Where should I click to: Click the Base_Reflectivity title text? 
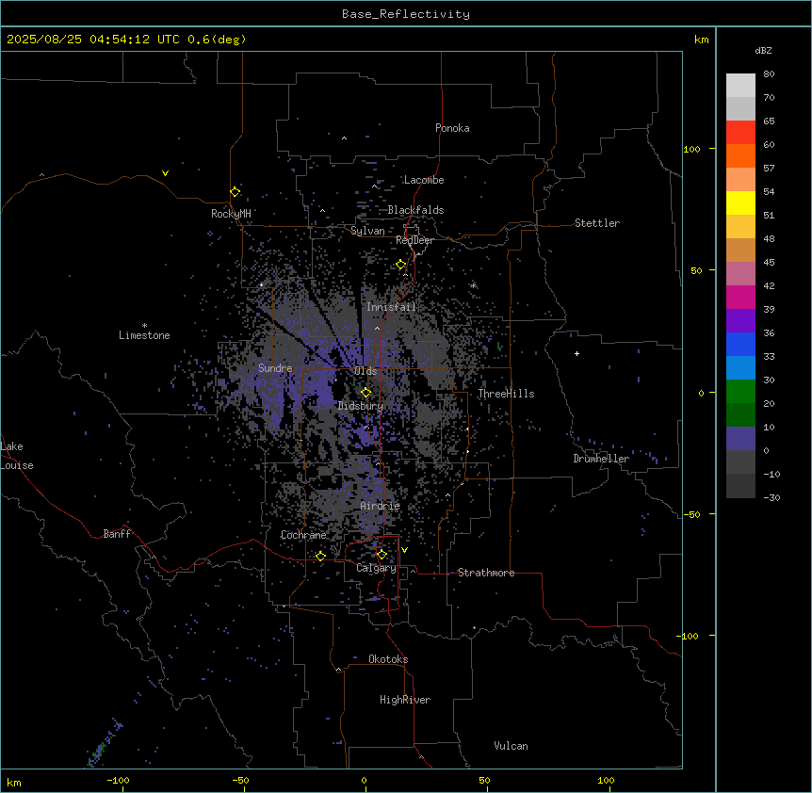click(x=406, y=14)
